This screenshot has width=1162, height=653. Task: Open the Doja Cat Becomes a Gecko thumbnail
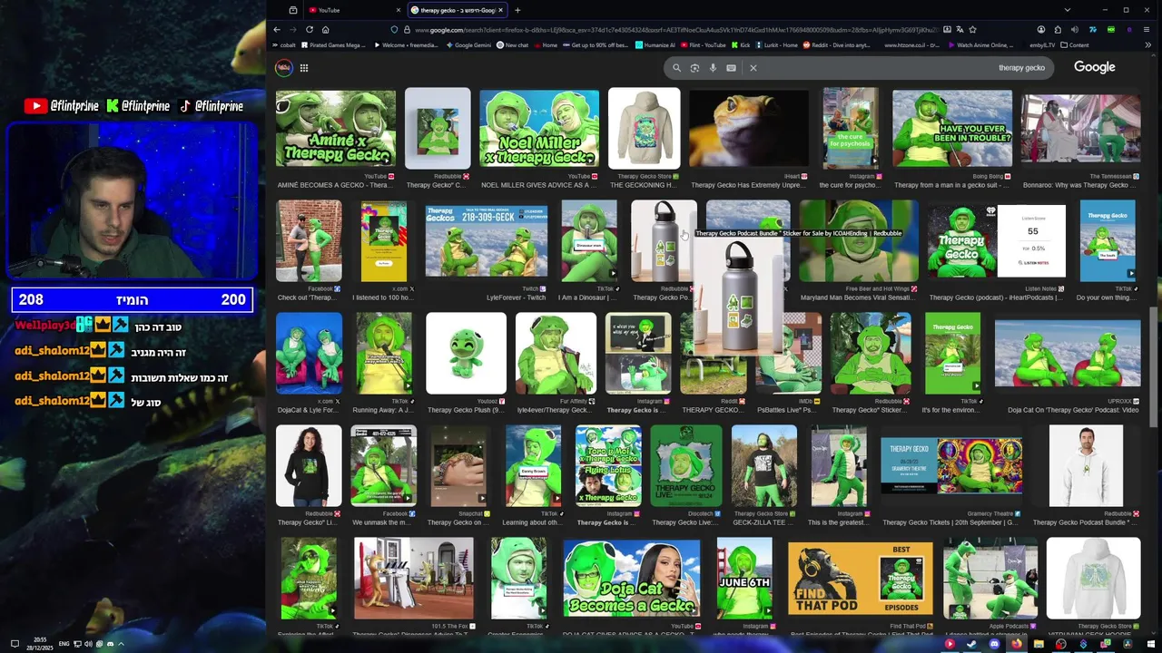click(632, 578)
